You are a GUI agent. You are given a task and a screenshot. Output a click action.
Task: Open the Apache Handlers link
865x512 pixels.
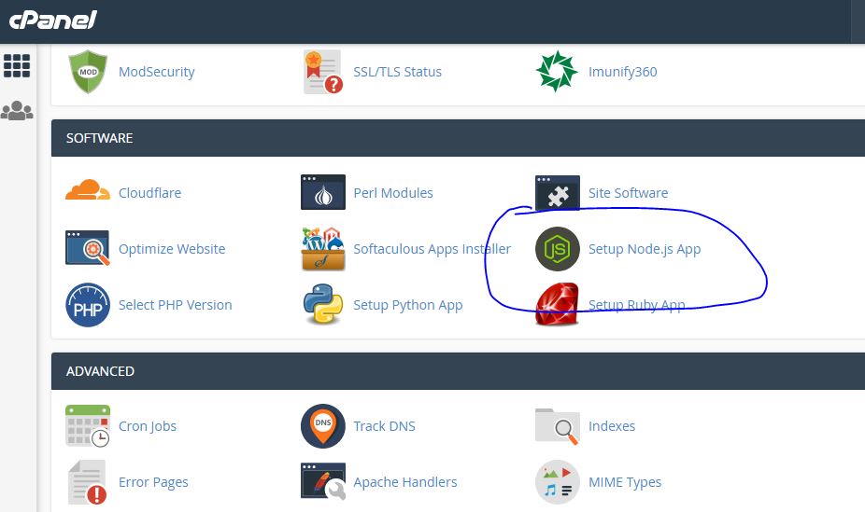404,483
